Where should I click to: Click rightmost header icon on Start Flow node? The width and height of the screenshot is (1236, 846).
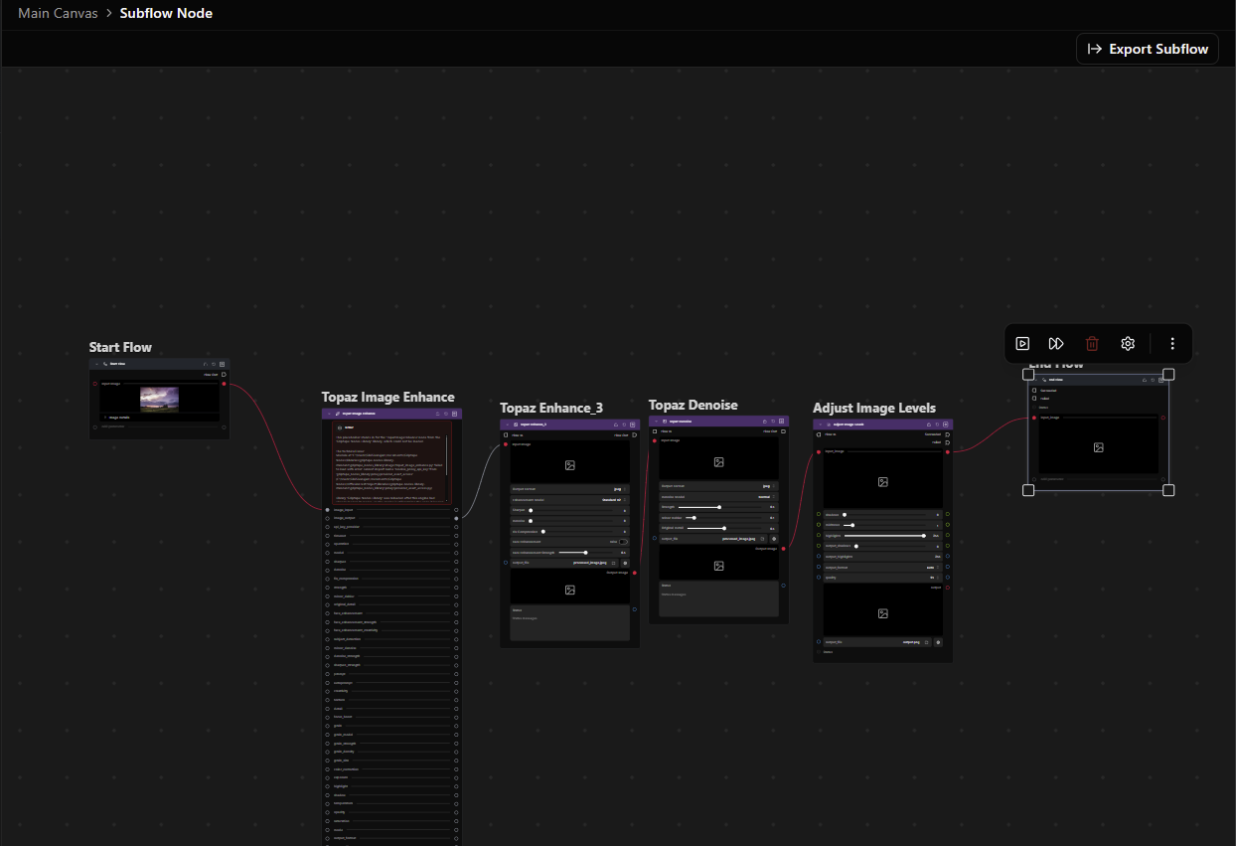(222, 364)
